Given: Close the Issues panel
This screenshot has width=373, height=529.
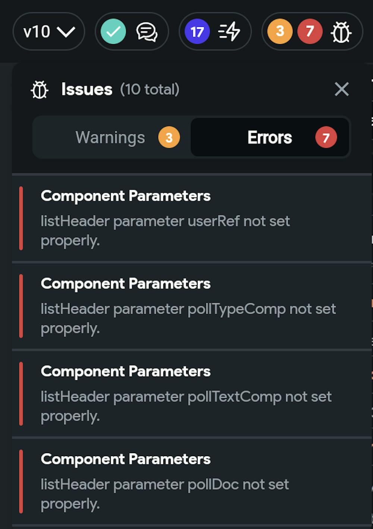Looking at the screenshot, I should [341, 89].
